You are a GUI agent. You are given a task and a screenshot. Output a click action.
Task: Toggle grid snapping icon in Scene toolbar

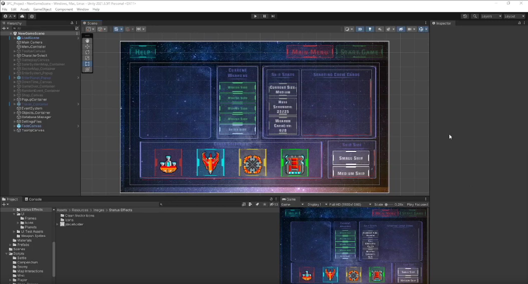[127, 29]
